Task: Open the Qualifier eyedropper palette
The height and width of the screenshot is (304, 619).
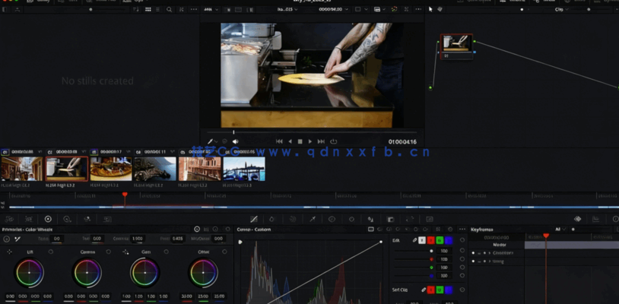Action: coord(313,219)
